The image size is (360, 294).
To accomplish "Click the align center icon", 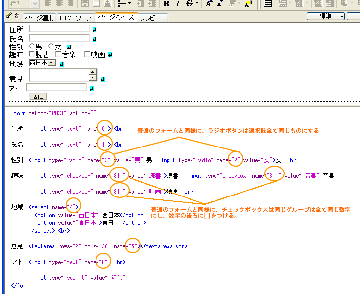I will coord(59,3).
